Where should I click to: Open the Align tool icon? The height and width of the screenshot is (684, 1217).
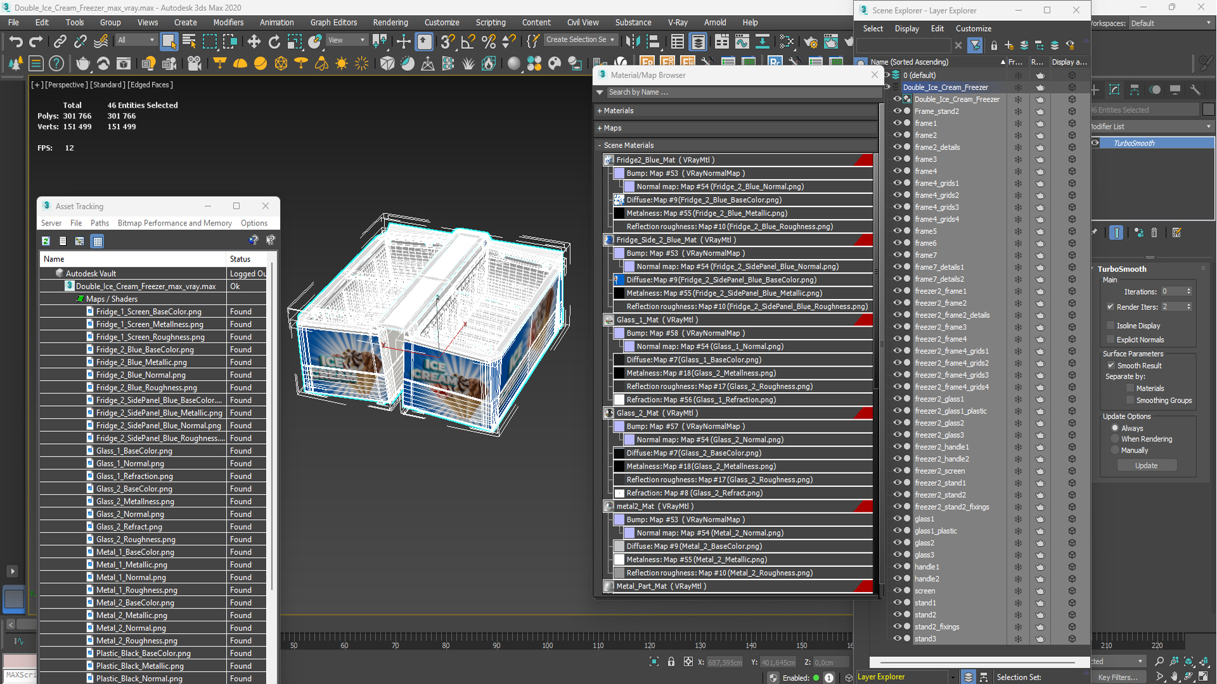coord(653,42)
